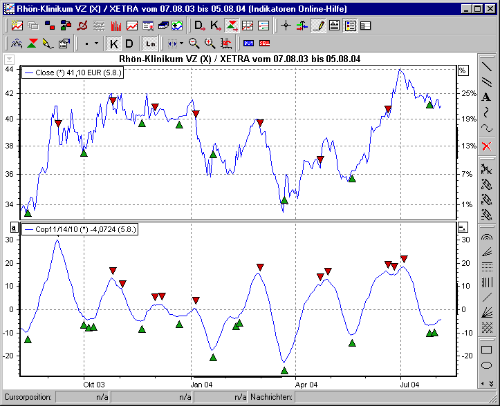The width and height of the screenshot is (500, 406).
Task: Expand the horizontal scale dropdown arrow
Action: (x=181, y=43)
